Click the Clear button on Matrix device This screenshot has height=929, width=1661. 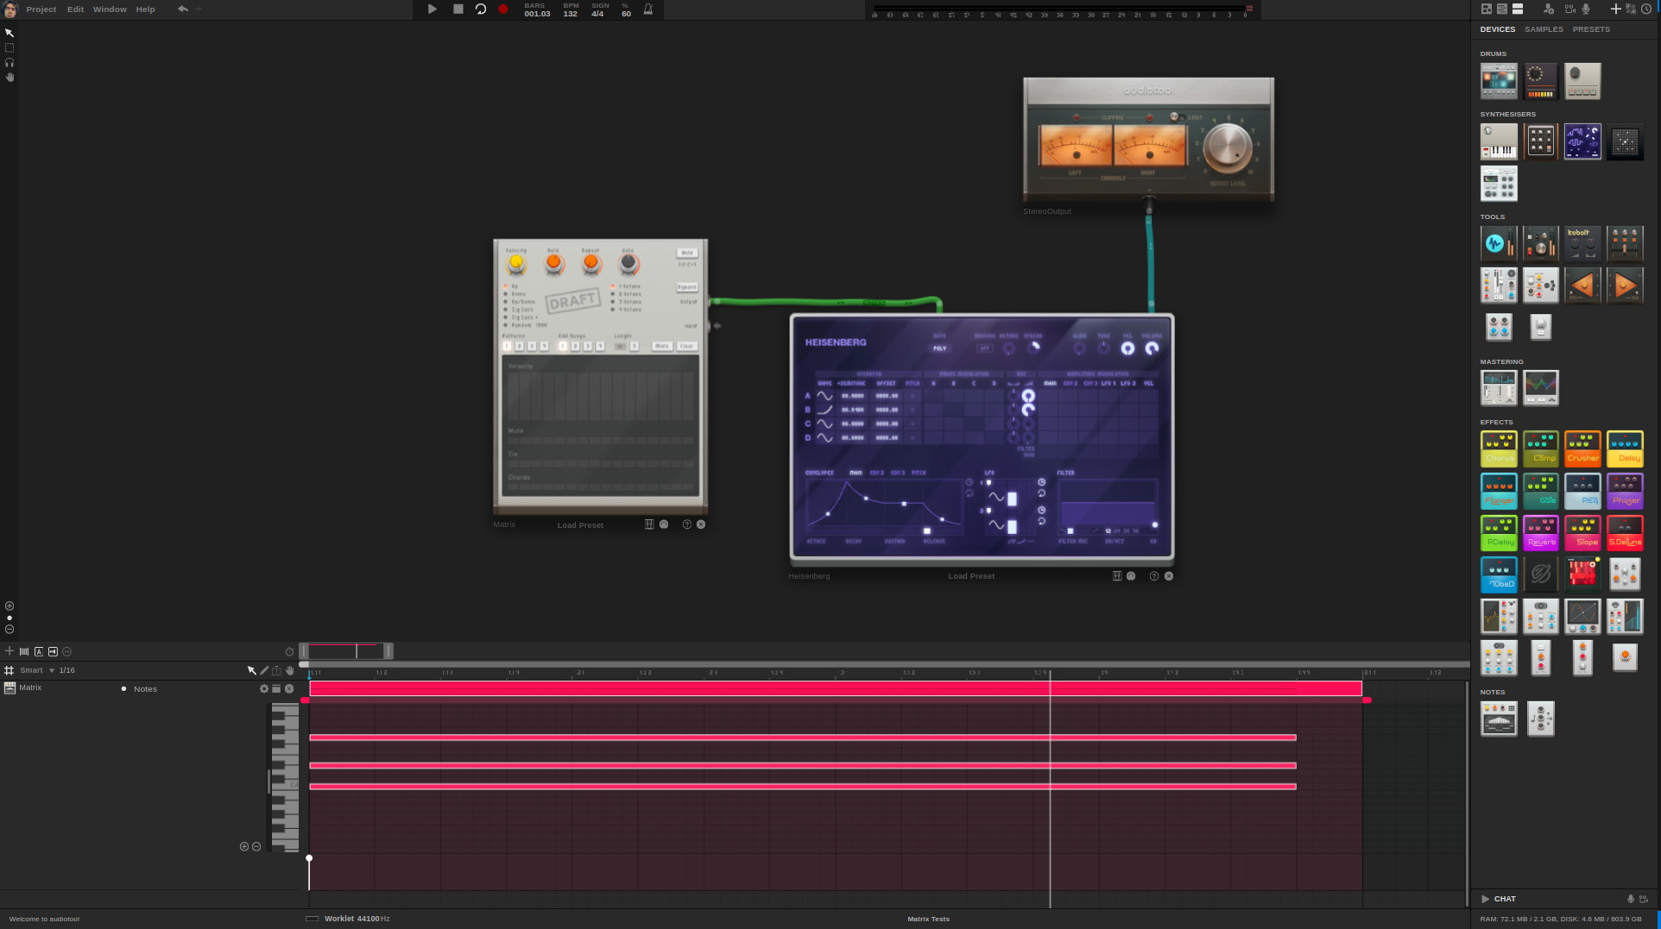tap(687, 346)
